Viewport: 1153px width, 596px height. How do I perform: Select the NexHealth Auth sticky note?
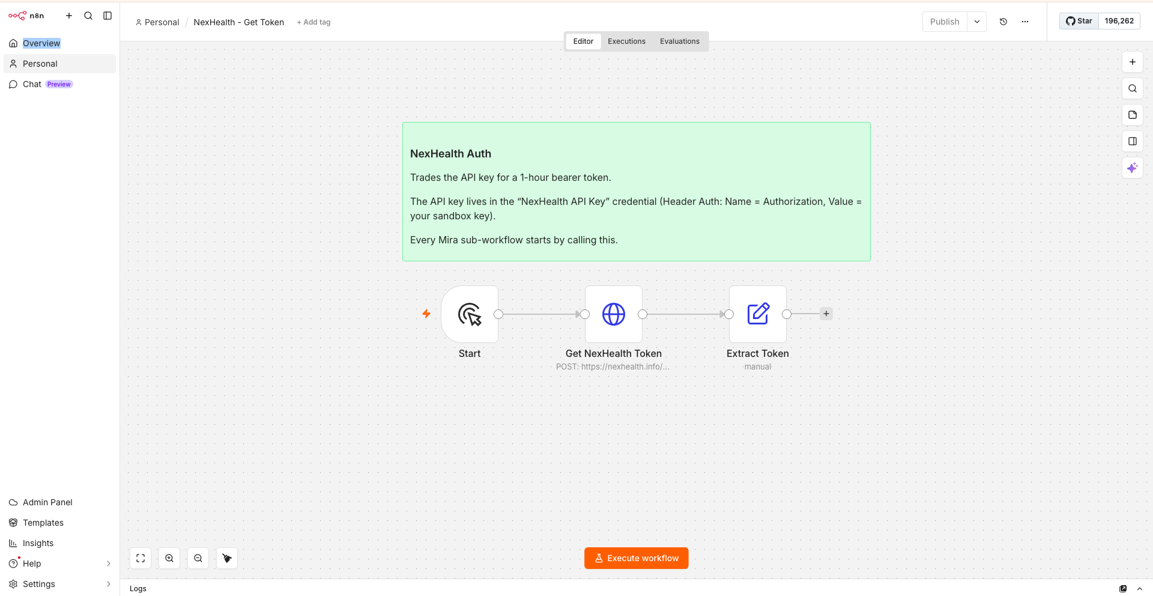click(x=637, y=192)
